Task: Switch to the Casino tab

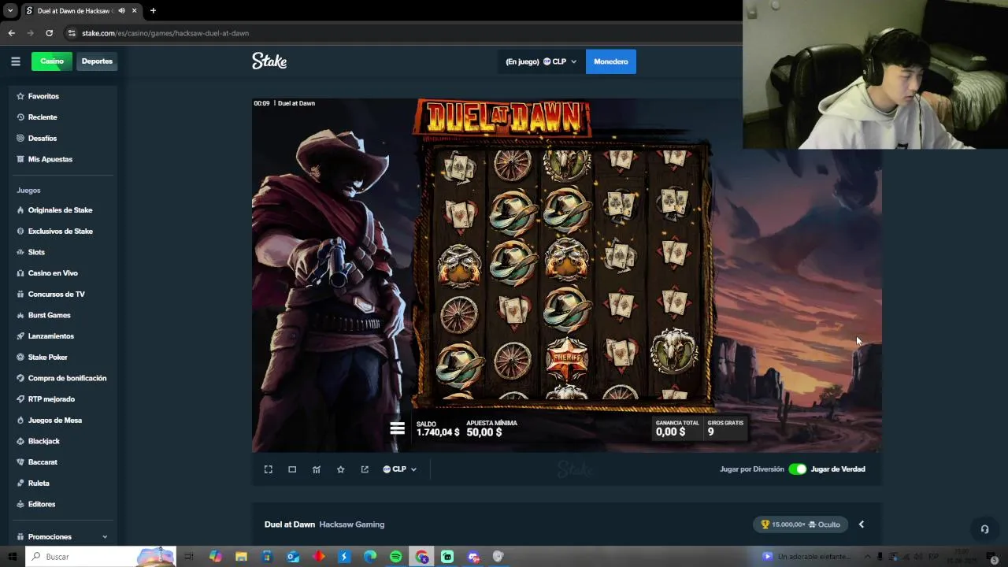Action: [52, 61]
